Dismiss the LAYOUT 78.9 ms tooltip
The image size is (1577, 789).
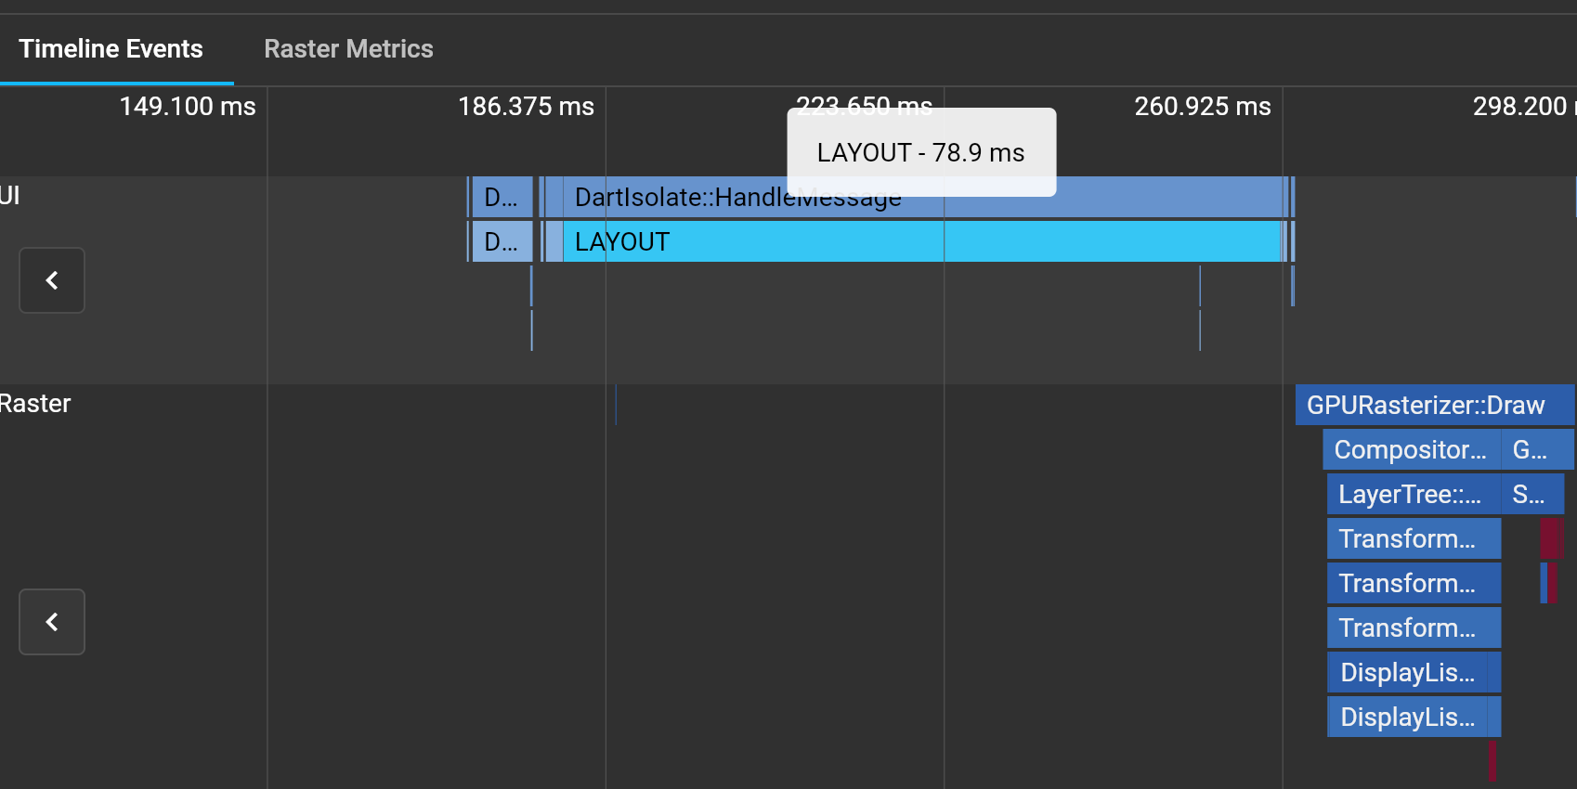[920, 151]
